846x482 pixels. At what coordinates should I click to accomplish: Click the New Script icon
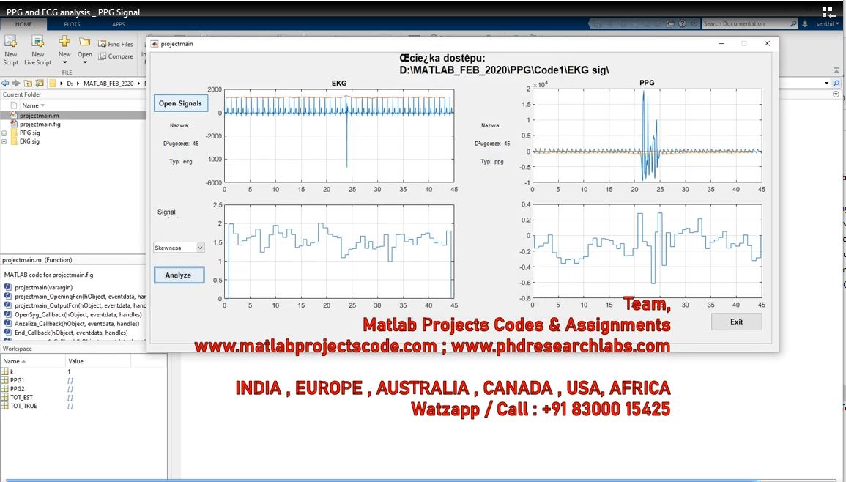click(11, 42)
